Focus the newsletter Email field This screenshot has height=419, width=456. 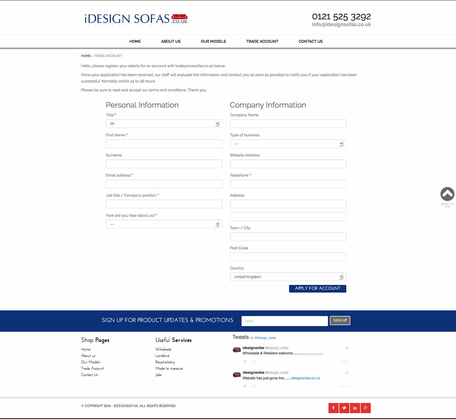click(x=284, y=321)
